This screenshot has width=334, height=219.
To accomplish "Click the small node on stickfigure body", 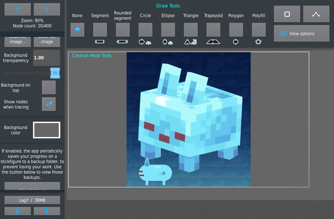I will point(164,173).
